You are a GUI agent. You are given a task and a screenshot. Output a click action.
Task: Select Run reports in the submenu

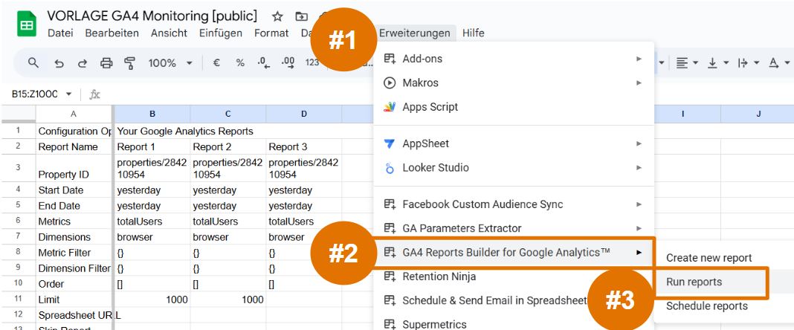click(694, 282)
